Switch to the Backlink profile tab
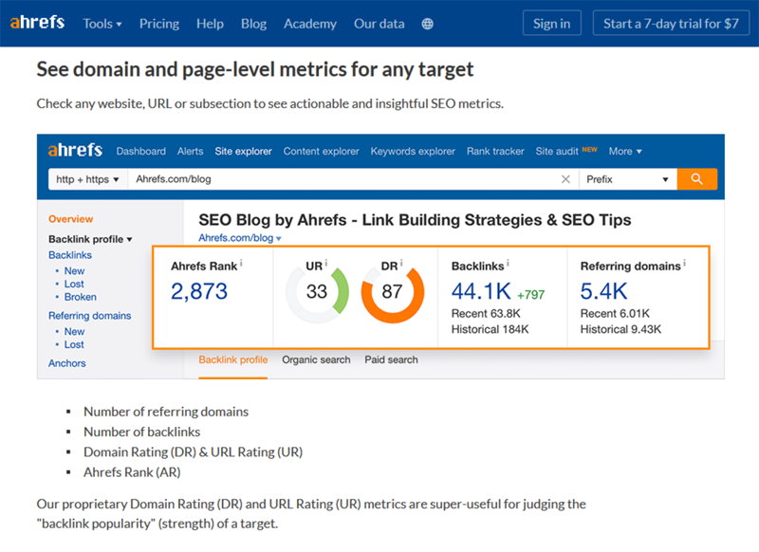The height and width of the screenshot is (552, 759). click(x=233, y=359)
